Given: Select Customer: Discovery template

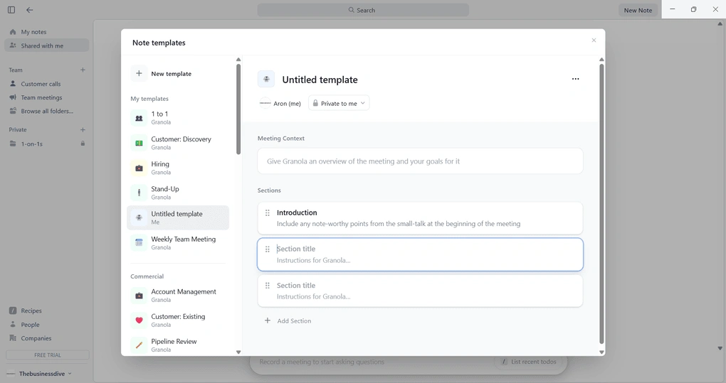Looking at the screenshot, I should pos(178,143).
